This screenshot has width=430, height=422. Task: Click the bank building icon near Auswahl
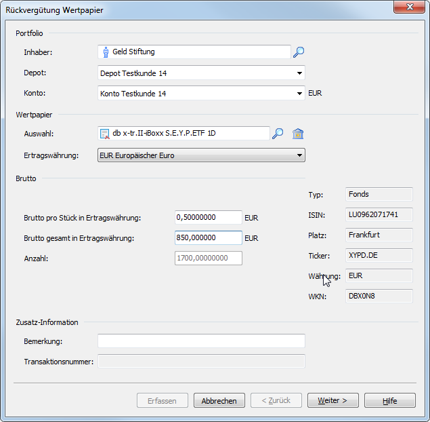pyautogui.click(x=297, y=134)
